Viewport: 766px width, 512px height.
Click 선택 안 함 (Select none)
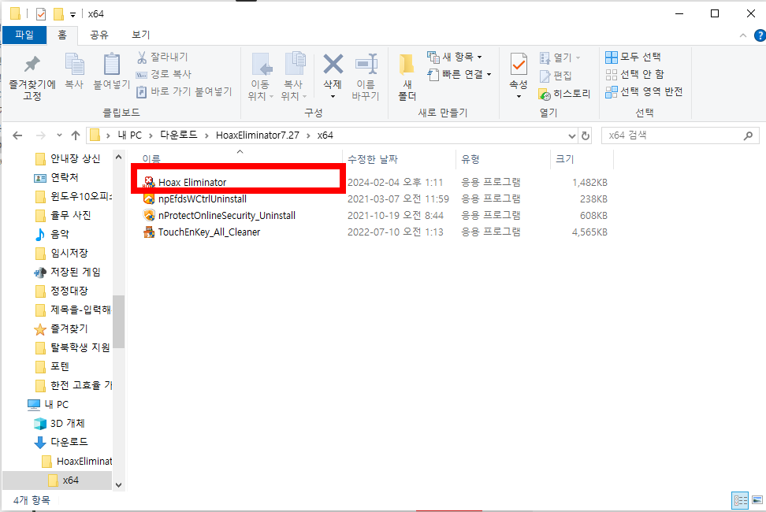(634, 74)
